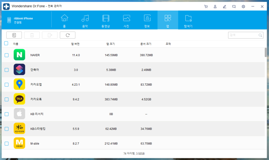Click the 문서 크기 column header
269x160 pixels.
(x=146, y=44)
